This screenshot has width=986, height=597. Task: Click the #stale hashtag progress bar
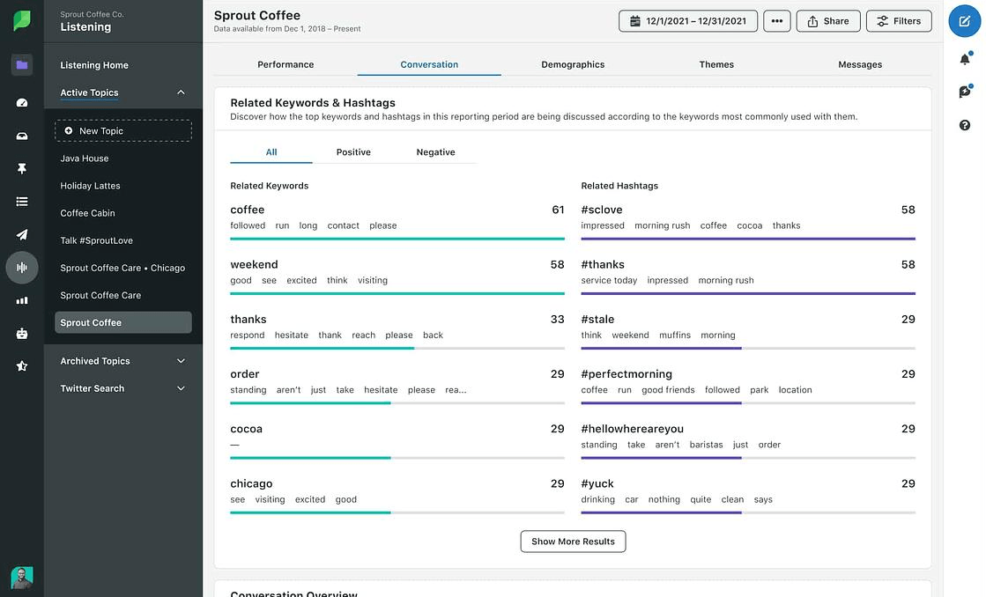point(748,348)
